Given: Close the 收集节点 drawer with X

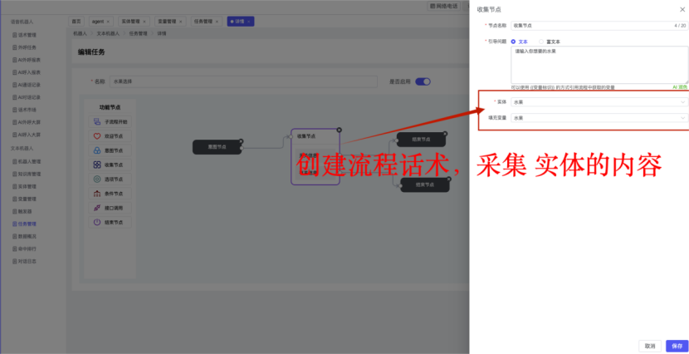Looking at the screenshot, I should coord(682,9).
